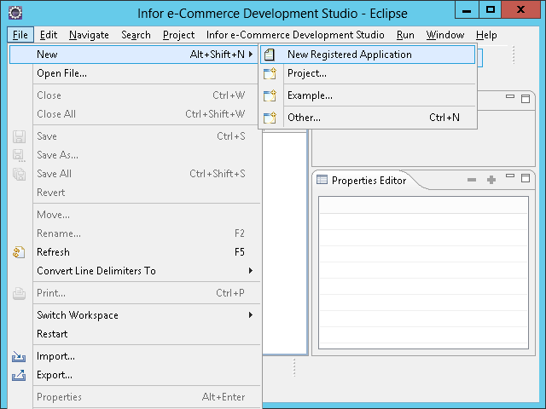Expand the Convert Line Delimiters To submenu
546x409 pixels.
pyautogui.click(x=251, y=271)
